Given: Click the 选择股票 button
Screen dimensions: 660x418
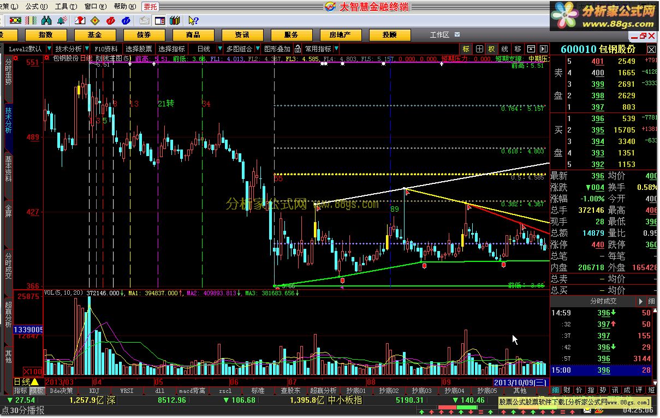Looking at the screenshot, I should 139,49.
